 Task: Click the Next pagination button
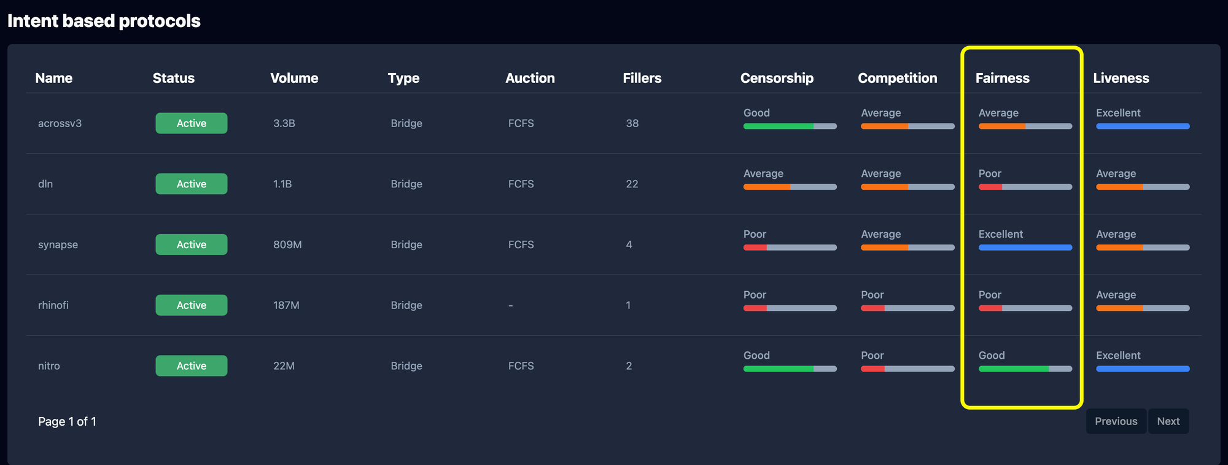(1168, 421)
